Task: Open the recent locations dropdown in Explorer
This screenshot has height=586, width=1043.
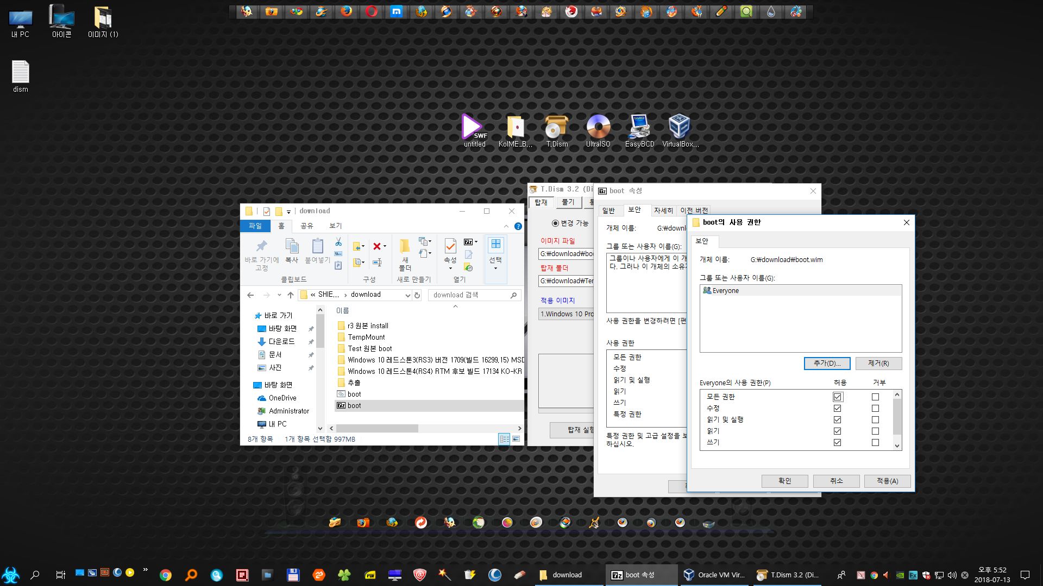Action: [x=279, y=295]
